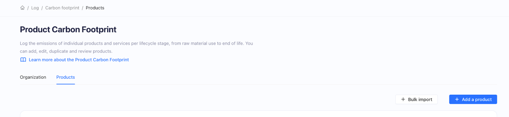The image size is (509, 117).
Task: Click the Bulk import button
Action: click(416, 100)
